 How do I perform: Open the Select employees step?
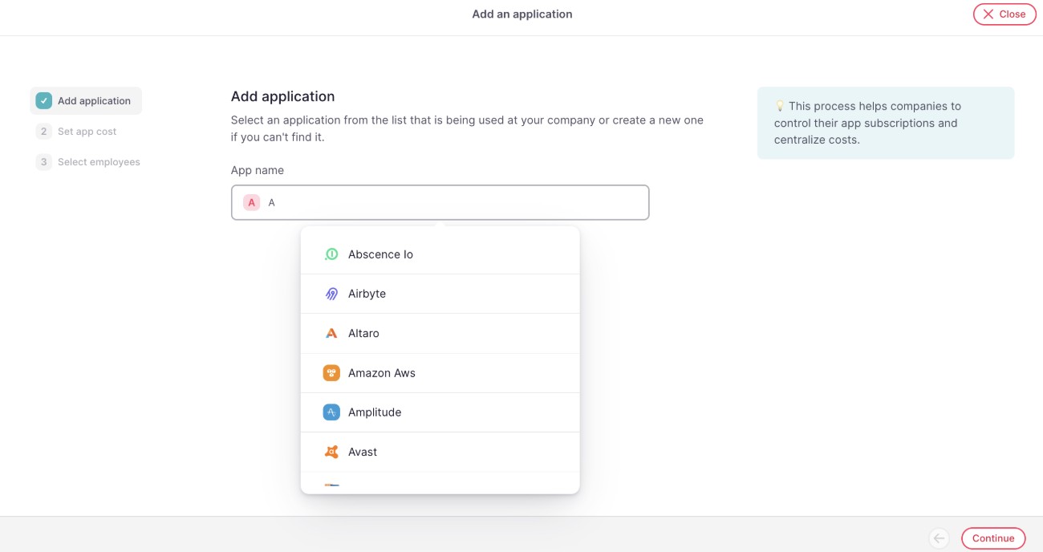click(x=99, y=162)
